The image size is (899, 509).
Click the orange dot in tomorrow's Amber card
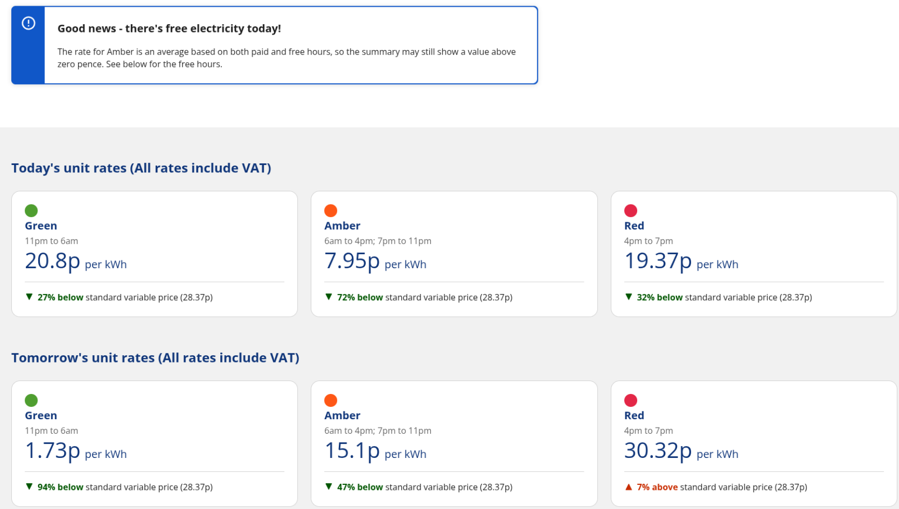(x=331, y=400)
